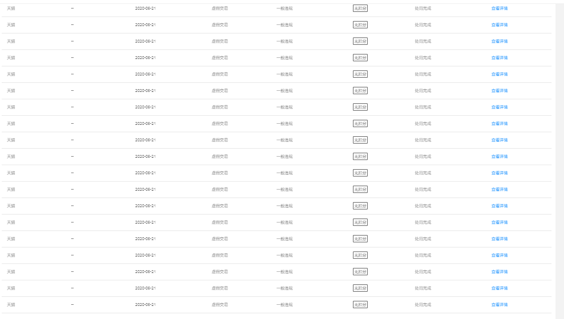Open 查看详情 link in second-to-last row
The width and height of the screenshot is (564, 319).
tap(499, 288)
